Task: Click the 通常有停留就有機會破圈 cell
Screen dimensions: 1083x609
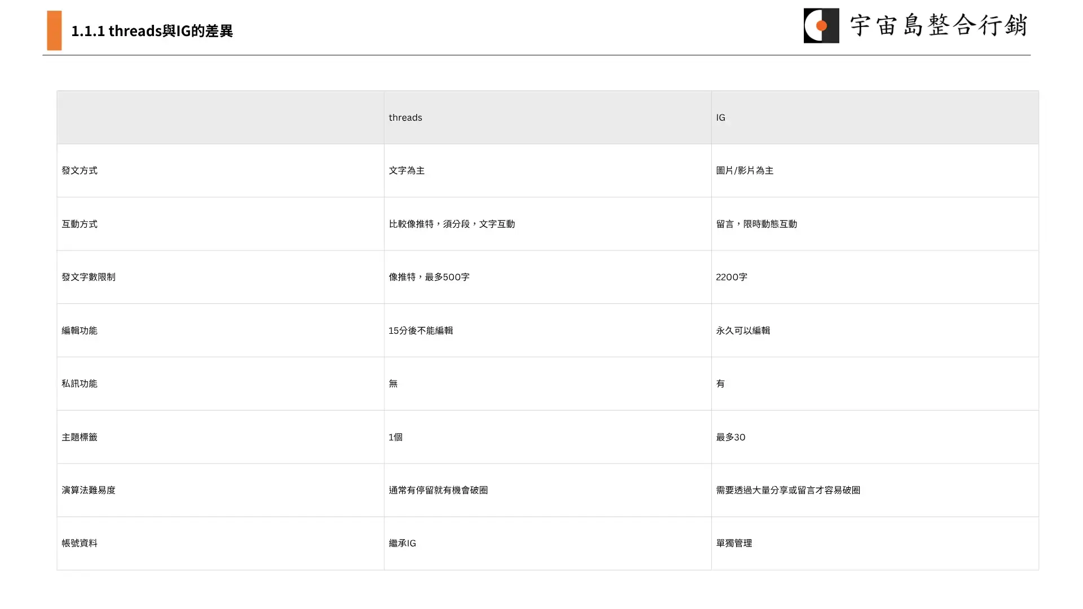Action: 438,490
